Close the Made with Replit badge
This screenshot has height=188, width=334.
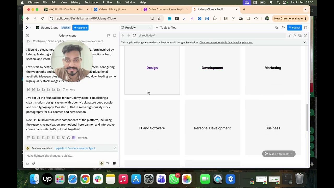point(292,154)
